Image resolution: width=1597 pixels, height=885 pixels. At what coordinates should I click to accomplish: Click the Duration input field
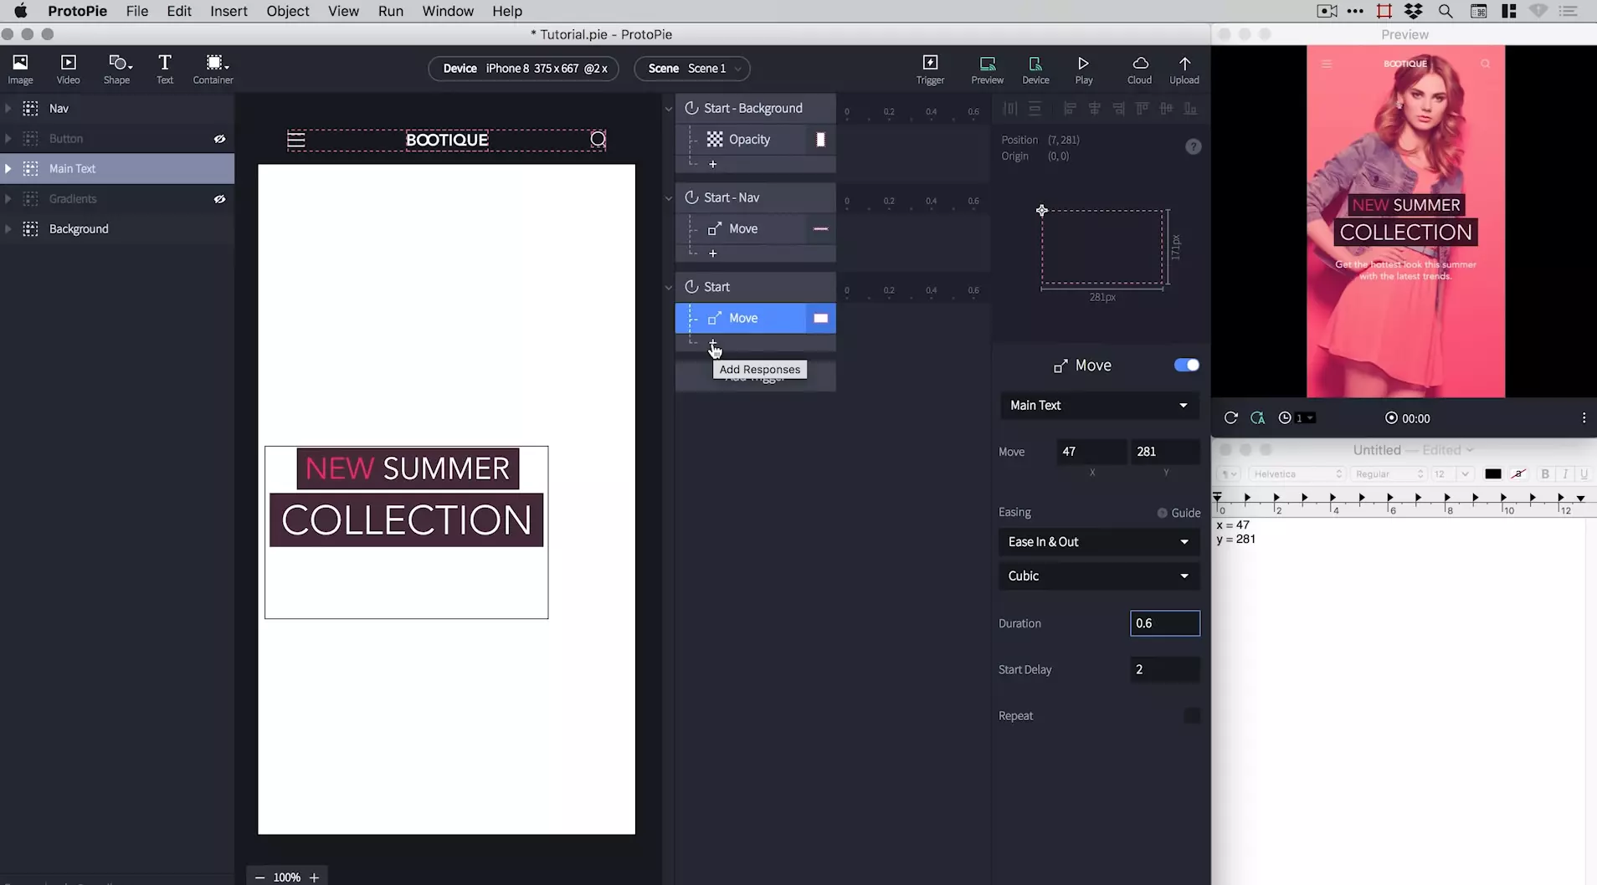coord(1165,623)
